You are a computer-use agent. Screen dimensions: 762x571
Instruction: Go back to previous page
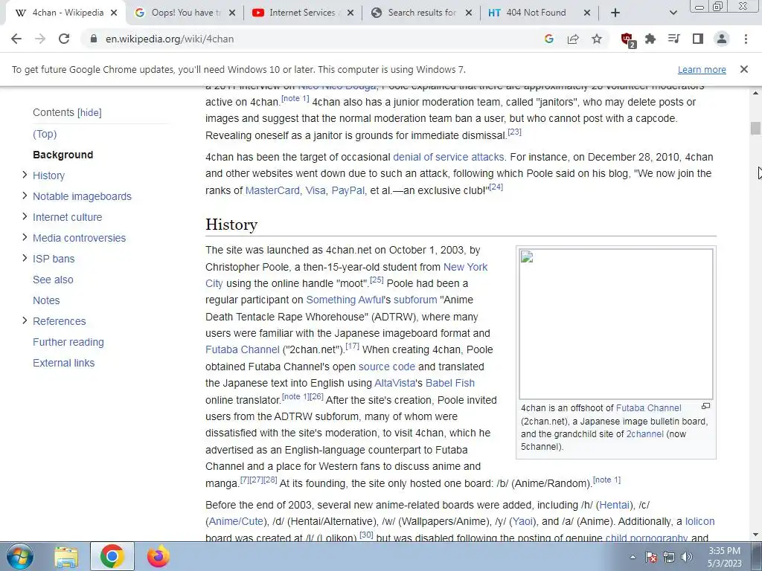coord(16,39)
